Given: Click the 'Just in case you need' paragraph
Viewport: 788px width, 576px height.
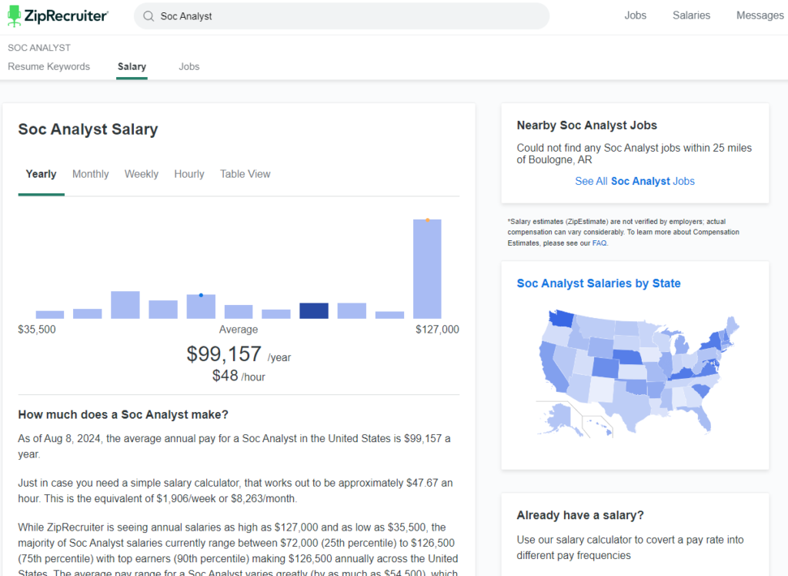Looking at the screenshot, I should point(235,491).
